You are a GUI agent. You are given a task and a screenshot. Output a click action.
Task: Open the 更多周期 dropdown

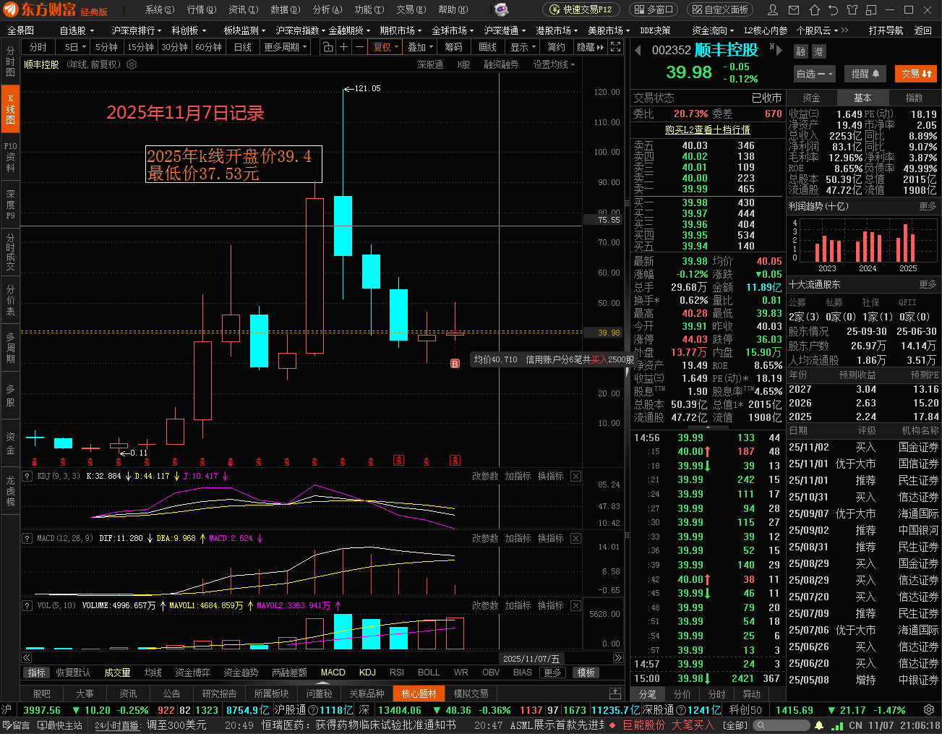285,47
